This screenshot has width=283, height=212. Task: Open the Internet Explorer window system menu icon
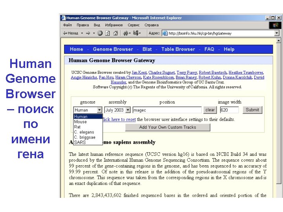(x=63, y=18)
